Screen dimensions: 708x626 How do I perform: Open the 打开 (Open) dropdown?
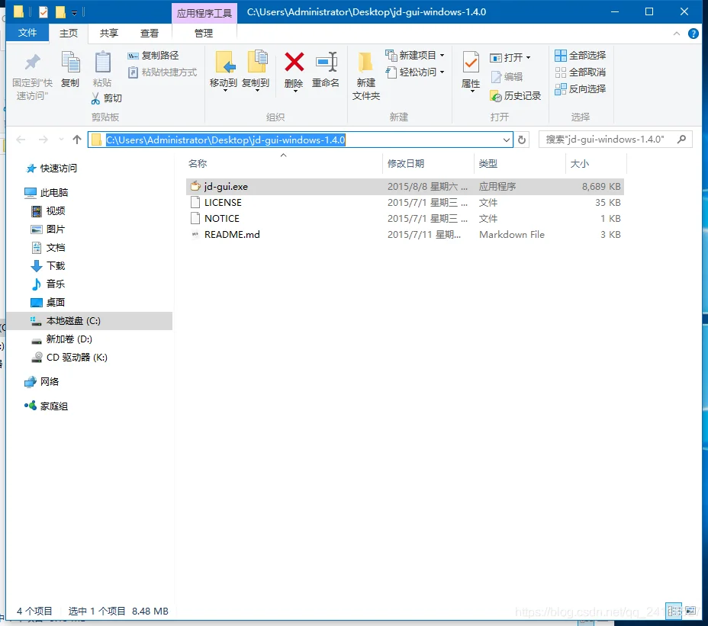[x=510, y=58]
